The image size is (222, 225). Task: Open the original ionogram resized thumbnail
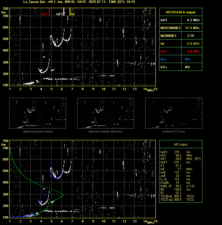point(37,113)
